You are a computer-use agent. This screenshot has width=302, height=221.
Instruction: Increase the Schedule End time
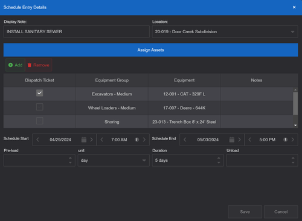293,139
